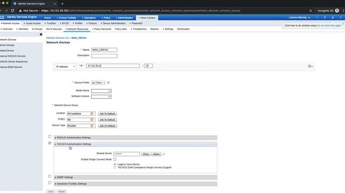Click the IP address input field
The width and height of the screenshot is (345, 194).
tap(113, 66)
